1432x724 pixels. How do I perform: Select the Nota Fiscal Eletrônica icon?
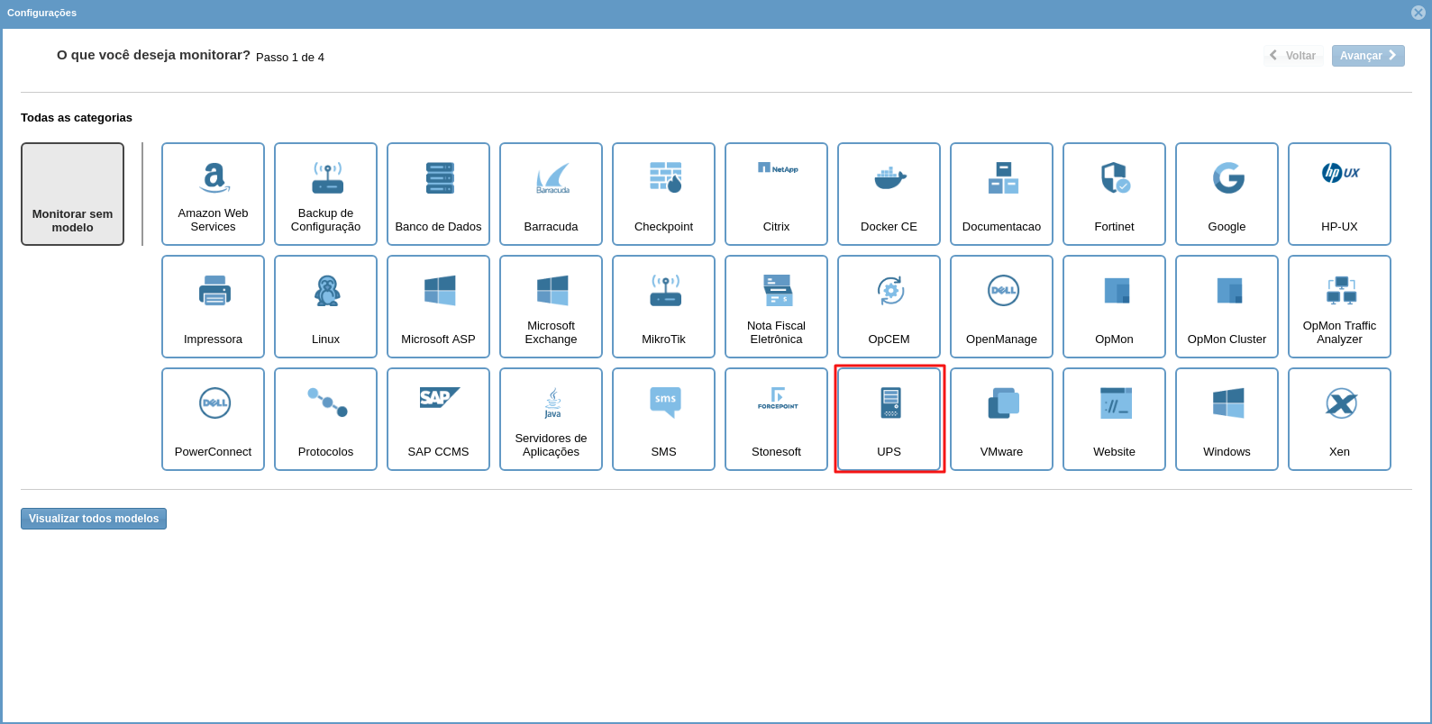(x=778, y=291)
